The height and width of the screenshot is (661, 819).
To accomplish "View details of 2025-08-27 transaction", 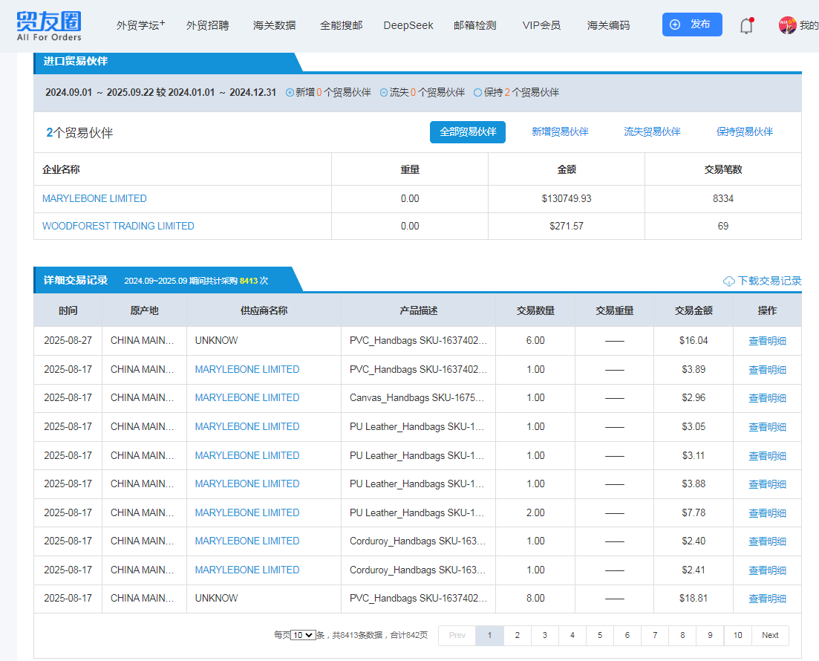I will (x=767, y=341).
